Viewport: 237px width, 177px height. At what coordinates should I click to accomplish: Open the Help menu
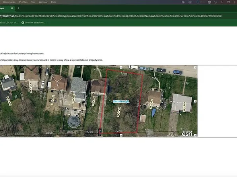54,2
